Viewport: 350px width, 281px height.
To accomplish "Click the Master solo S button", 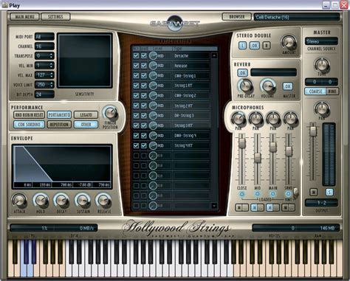I will (329, 192).
